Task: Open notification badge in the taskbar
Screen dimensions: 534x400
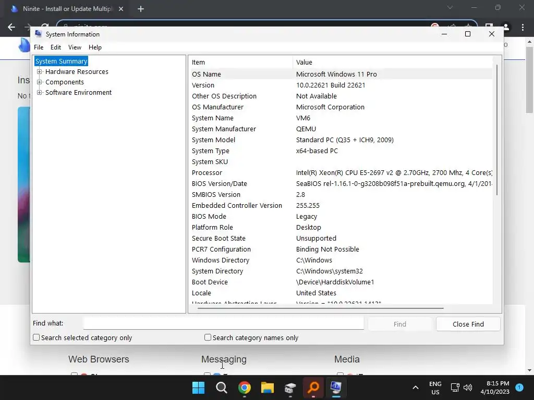Action: (519, 387)
